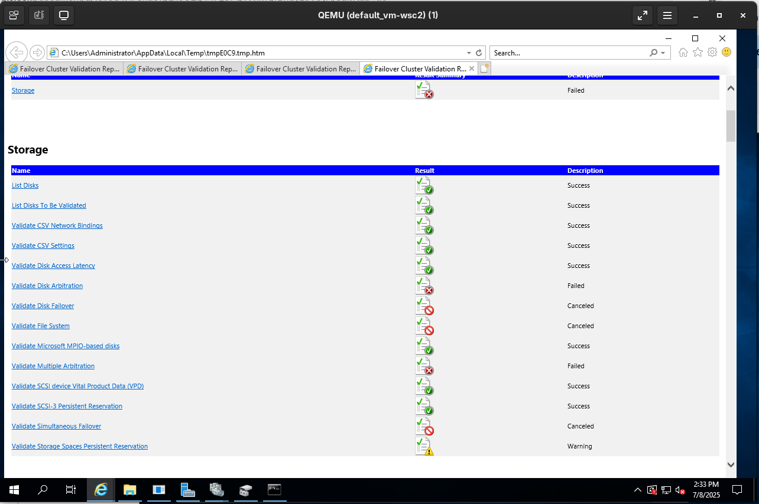Open a new IE tab
The width and height of the screenshot is (759, 504).
click(485, 68)
